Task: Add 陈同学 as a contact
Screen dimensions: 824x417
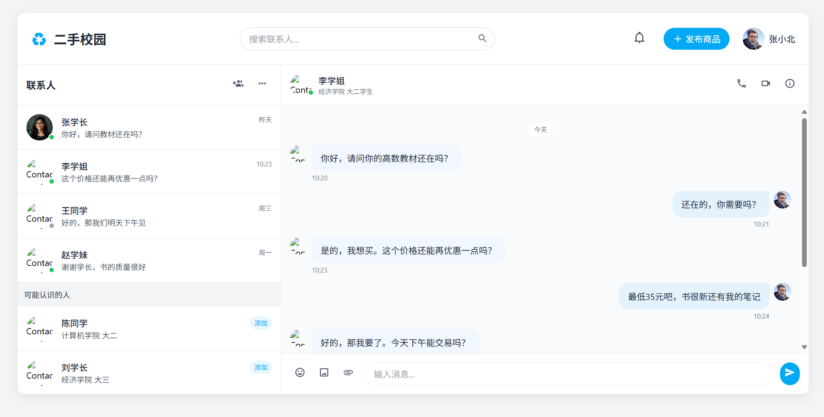Action: tap(261, 323)
